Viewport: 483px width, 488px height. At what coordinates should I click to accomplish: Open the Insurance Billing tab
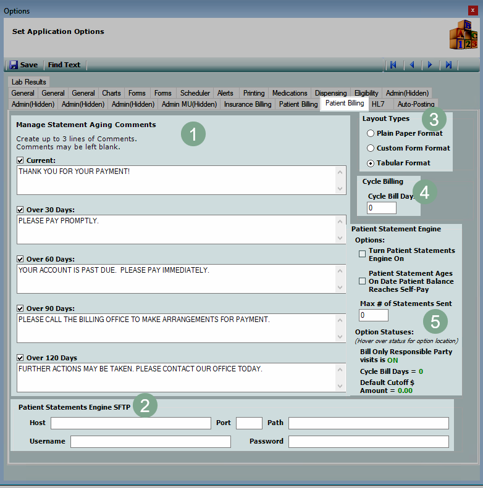click(247, 104)
